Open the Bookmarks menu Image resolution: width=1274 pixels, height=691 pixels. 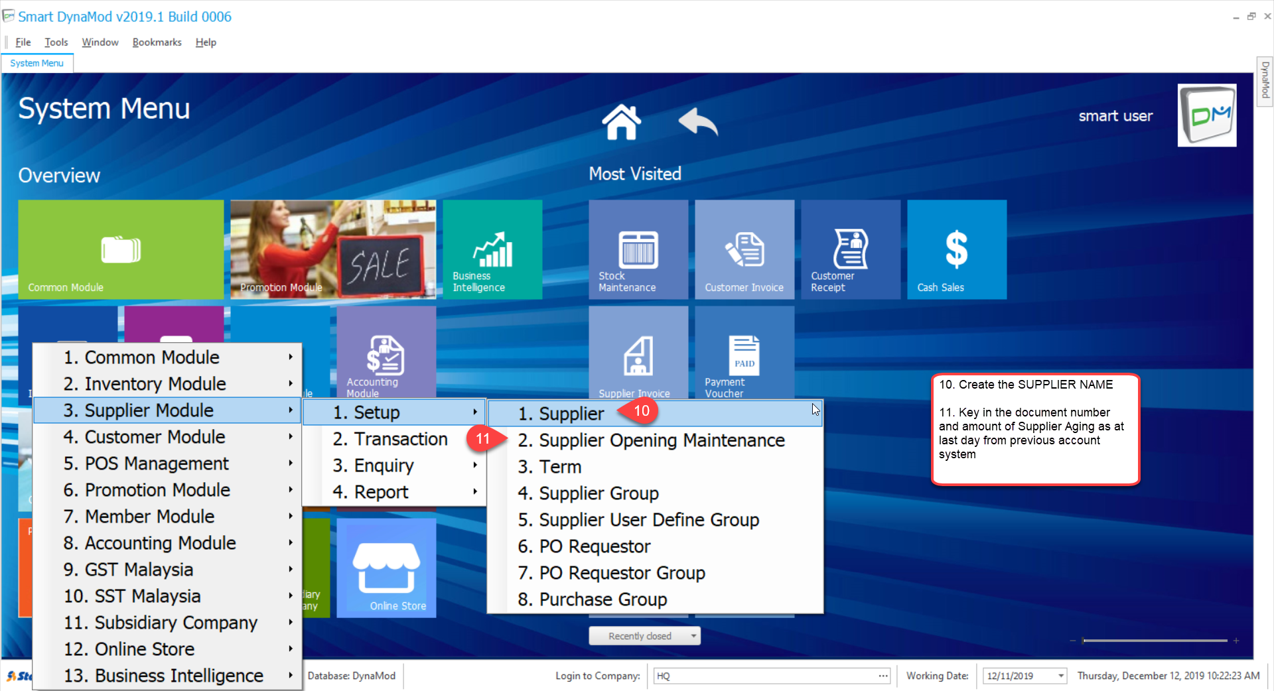coord(157,42)
